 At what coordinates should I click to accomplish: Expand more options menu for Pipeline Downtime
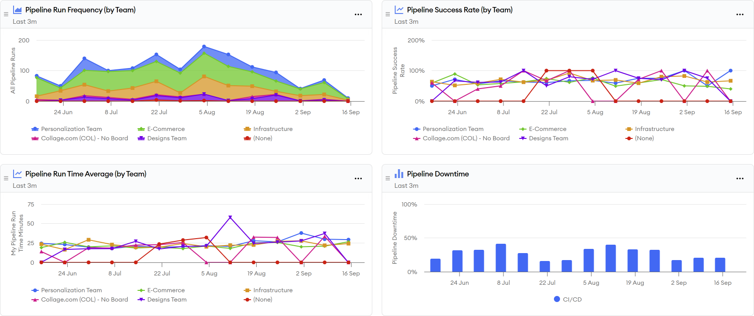pyautogui.click(x=740, y=179)
